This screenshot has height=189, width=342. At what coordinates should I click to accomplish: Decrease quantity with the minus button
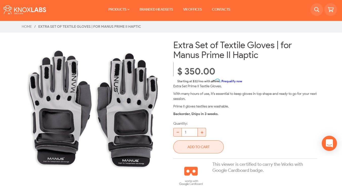coord(178,132)
